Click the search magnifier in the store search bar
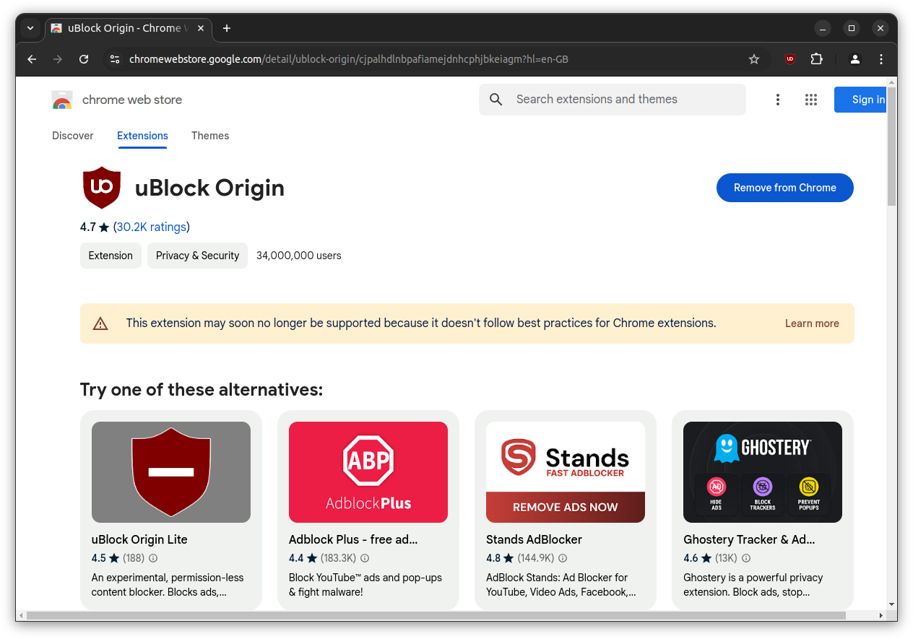Screen dimensions: 913x639 pos(496,100)
